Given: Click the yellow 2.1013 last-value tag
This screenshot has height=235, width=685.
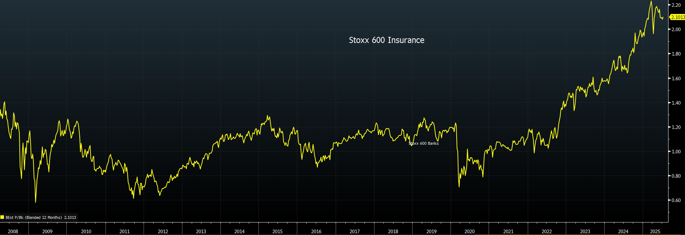Looking at the screenshot, I should 678,17.
